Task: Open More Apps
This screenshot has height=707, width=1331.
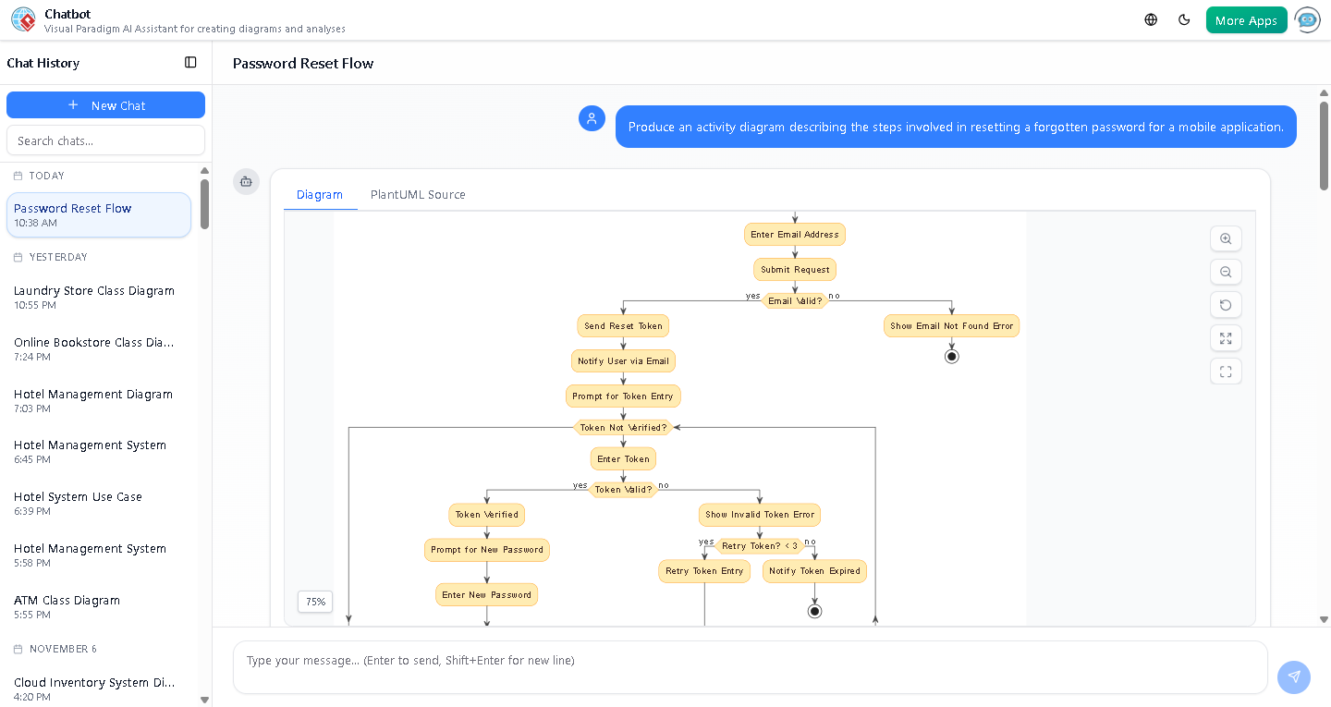Action: [x=1246, y=18]
